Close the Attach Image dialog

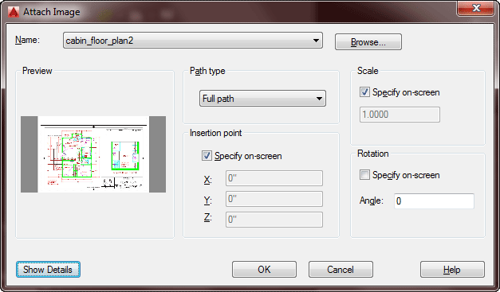tap(476, 8)
